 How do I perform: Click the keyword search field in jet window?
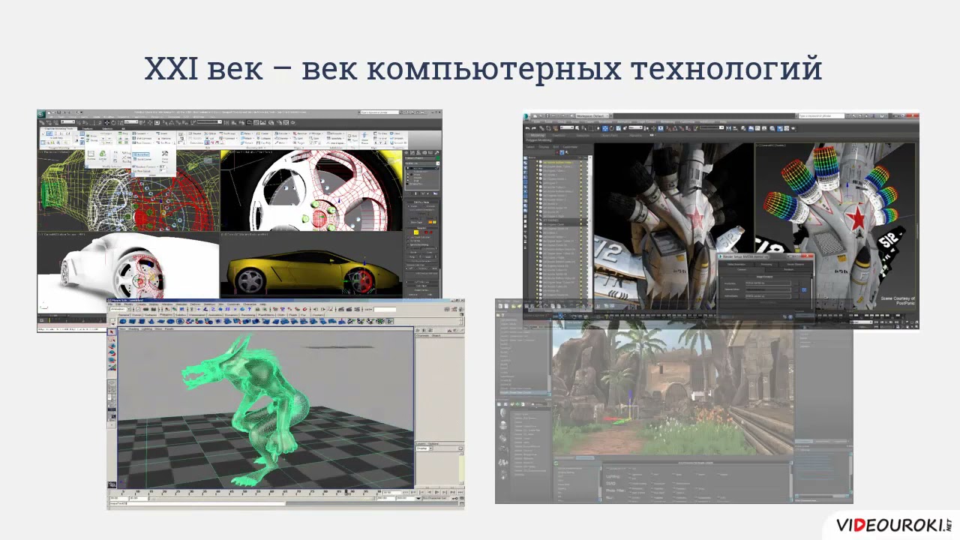tap(820, 115)
